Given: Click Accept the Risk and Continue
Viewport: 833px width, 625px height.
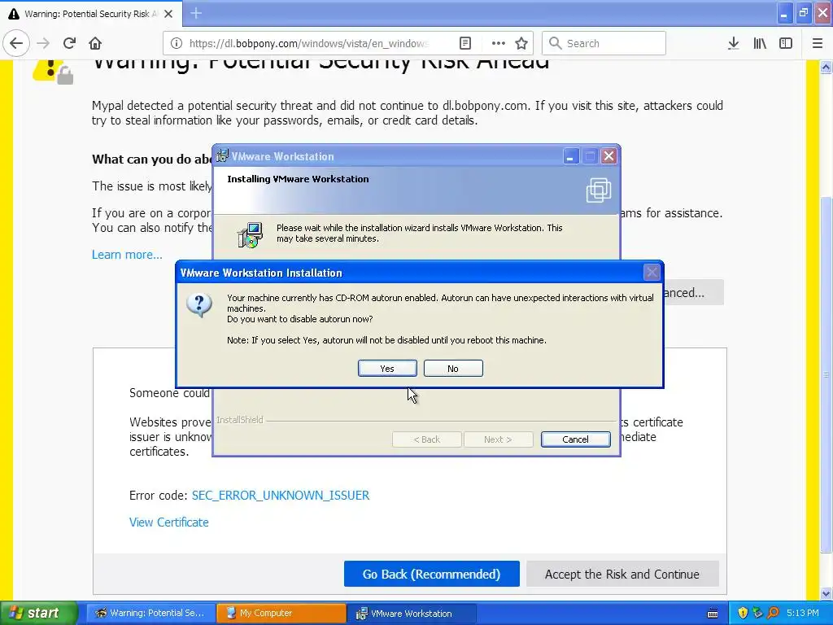Looking at the screenshot, I should point(622,574).
